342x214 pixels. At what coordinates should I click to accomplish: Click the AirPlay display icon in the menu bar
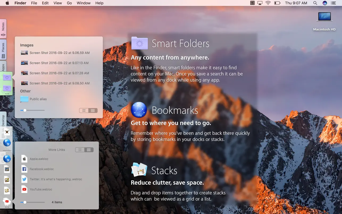(260, 3)
